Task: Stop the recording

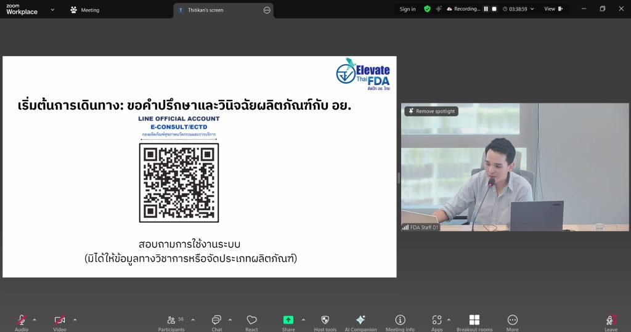Action: click(x=494, y=9)
